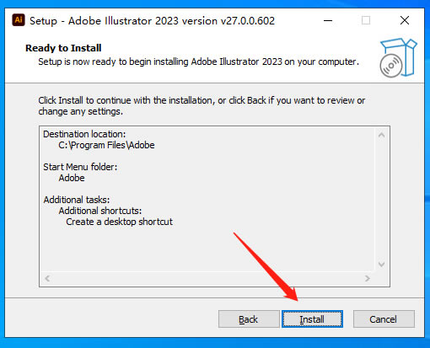Minimize the Setup window
Image resolution: width=430 pixels, height=348 pixels.
328,20
